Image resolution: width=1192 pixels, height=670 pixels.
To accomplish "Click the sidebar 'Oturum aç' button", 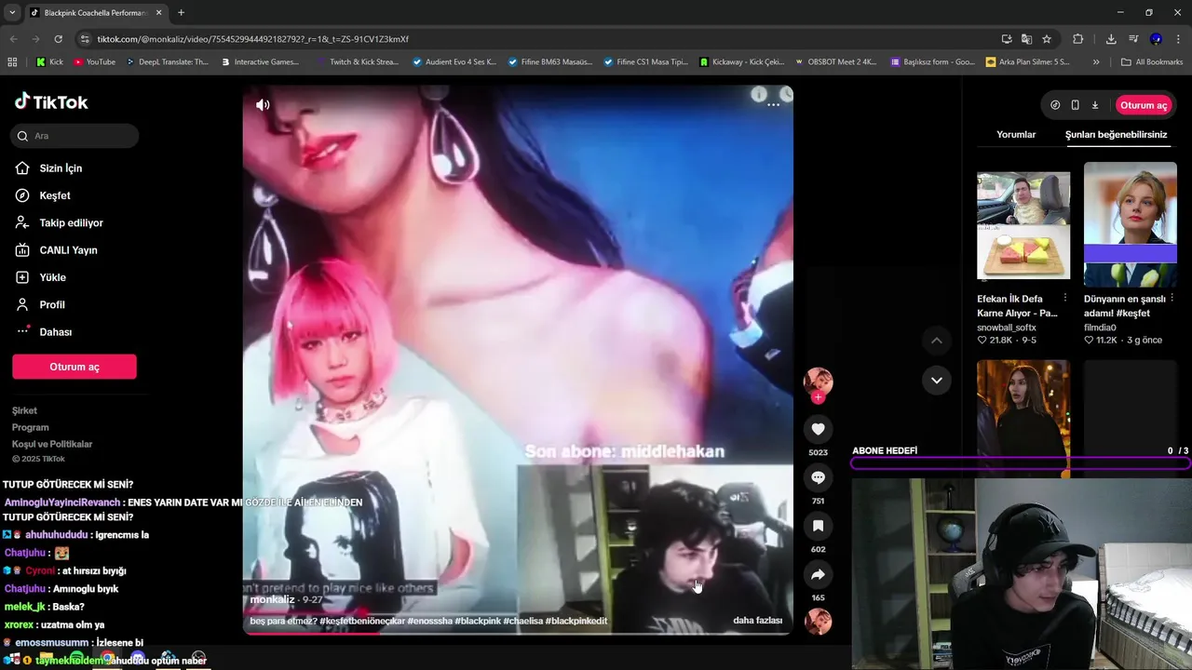I will [x=74, y=367].
